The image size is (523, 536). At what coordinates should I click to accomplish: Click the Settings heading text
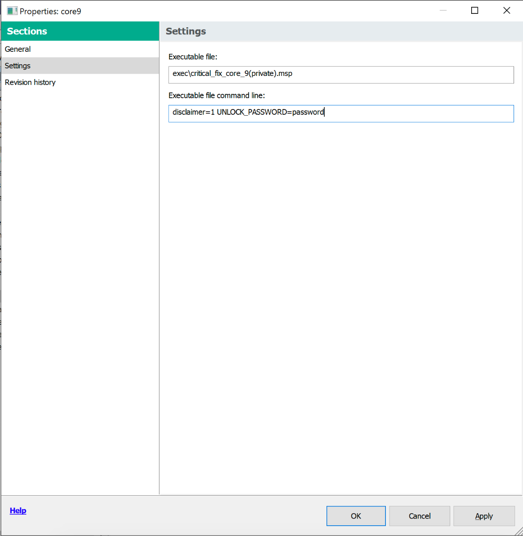186,31
